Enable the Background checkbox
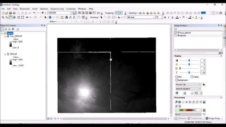The width and height of the screenshot is (226, 127). point(177,80)
